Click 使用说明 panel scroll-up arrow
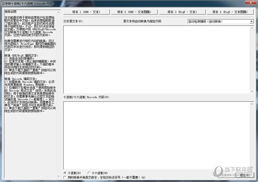Image resolution: width=258 pixels, height=182 pixels. click(x=59, y=12)
